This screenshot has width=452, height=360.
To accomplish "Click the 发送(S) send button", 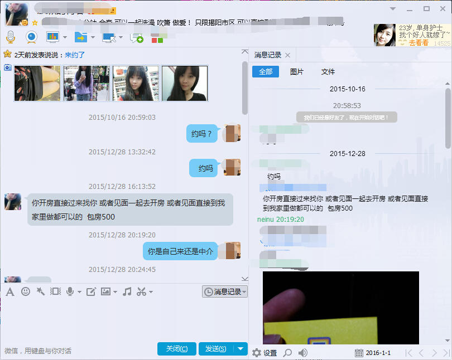I will [x=215, y=349].
